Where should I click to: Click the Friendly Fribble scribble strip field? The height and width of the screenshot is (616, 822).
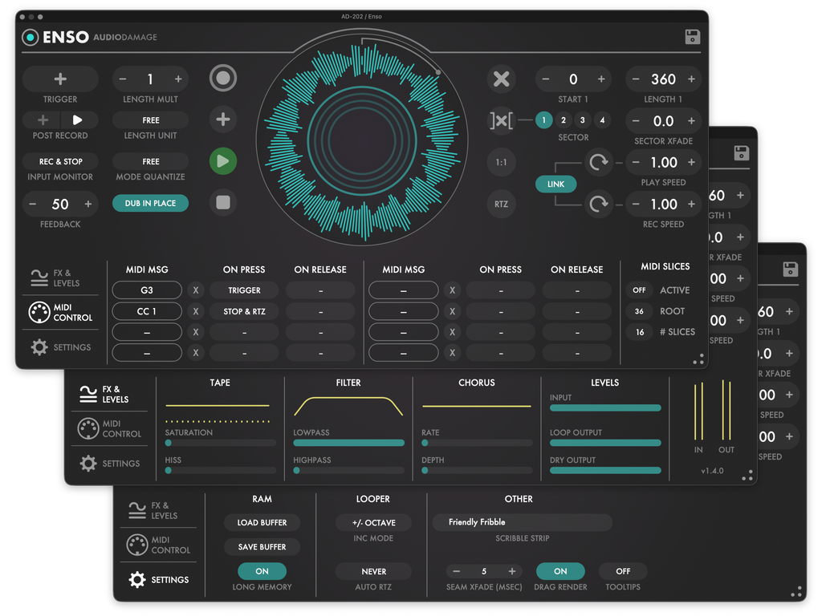[522, 522]
